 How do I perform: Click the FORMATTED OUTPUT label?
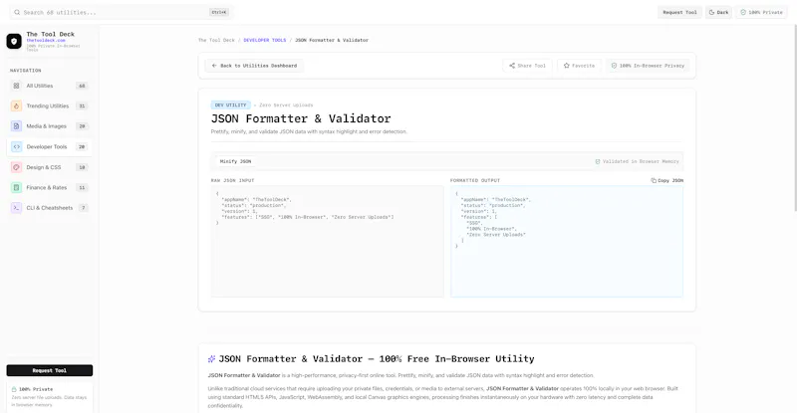tap(475, 180)
